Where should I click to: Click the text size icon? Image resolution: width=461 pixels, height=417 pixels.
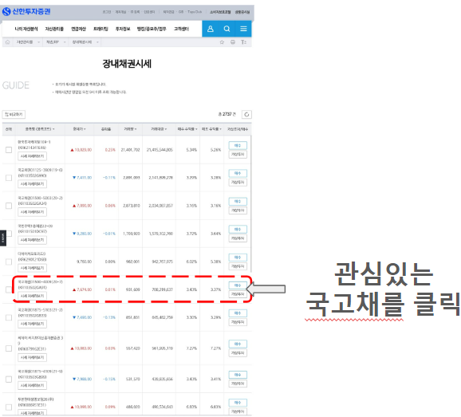coord(243,42)
